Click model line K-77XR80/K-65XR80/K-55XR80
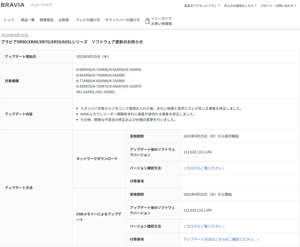 click(x=100, y=81)
